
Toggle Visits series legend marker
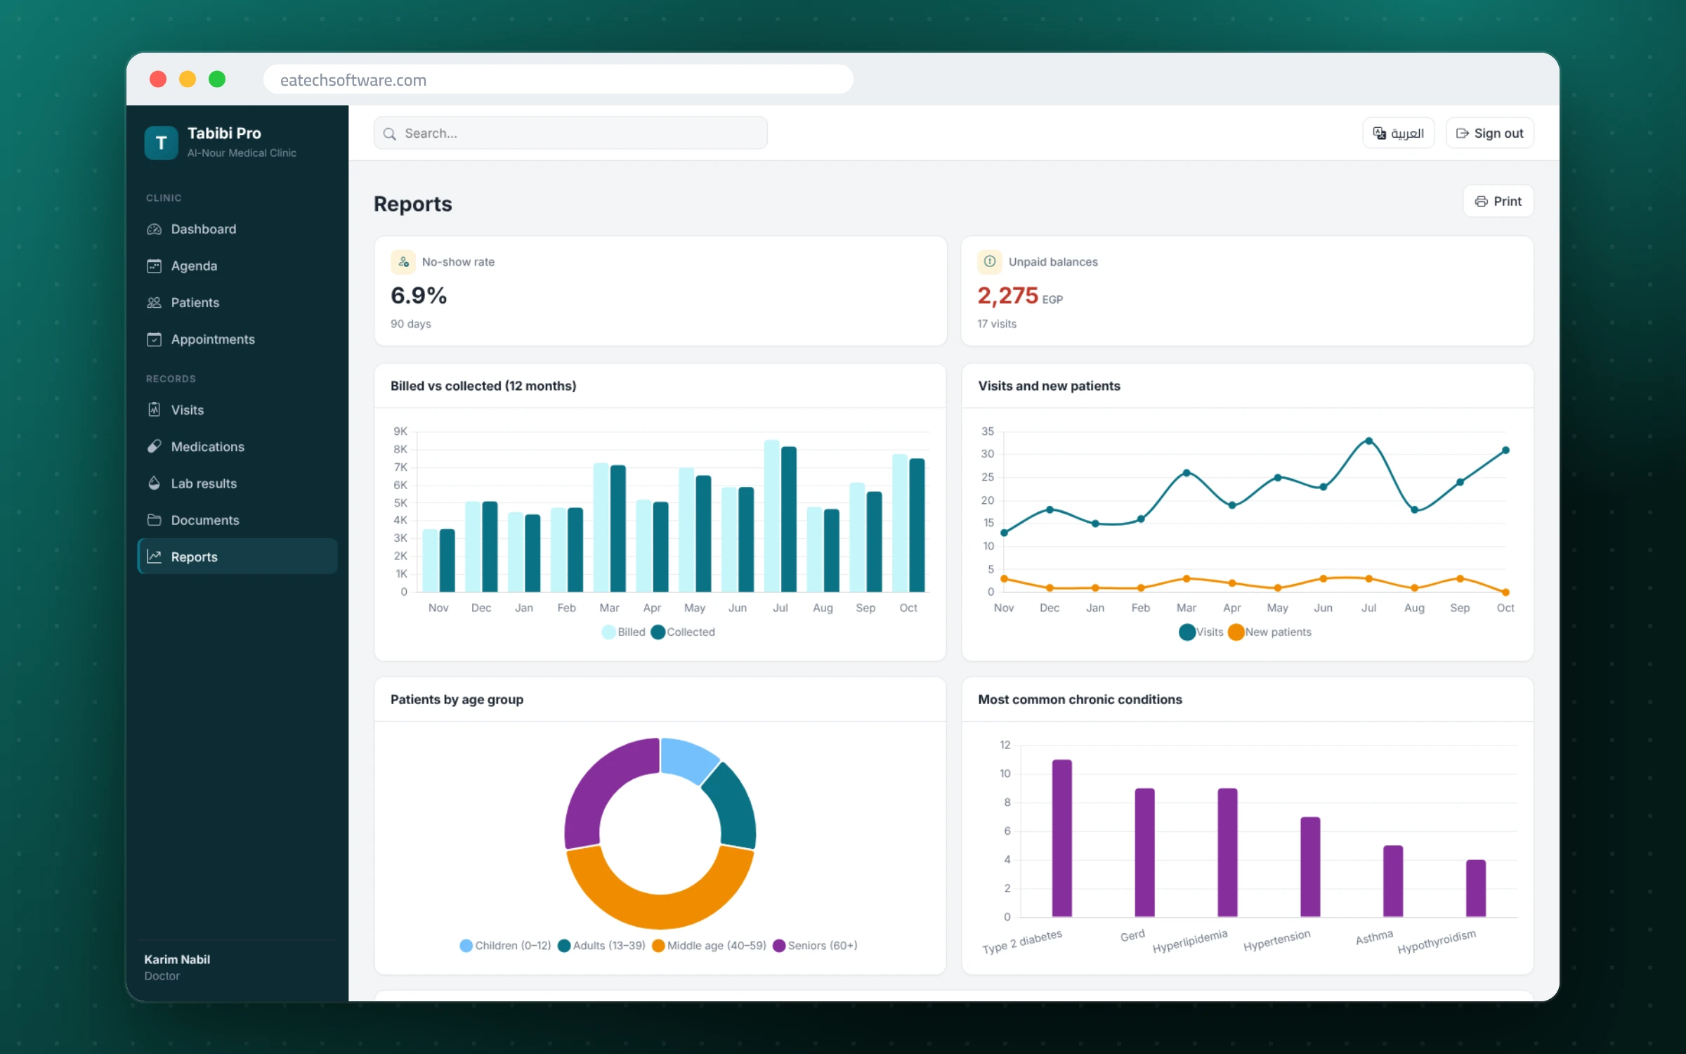(x=1187, y=632)
